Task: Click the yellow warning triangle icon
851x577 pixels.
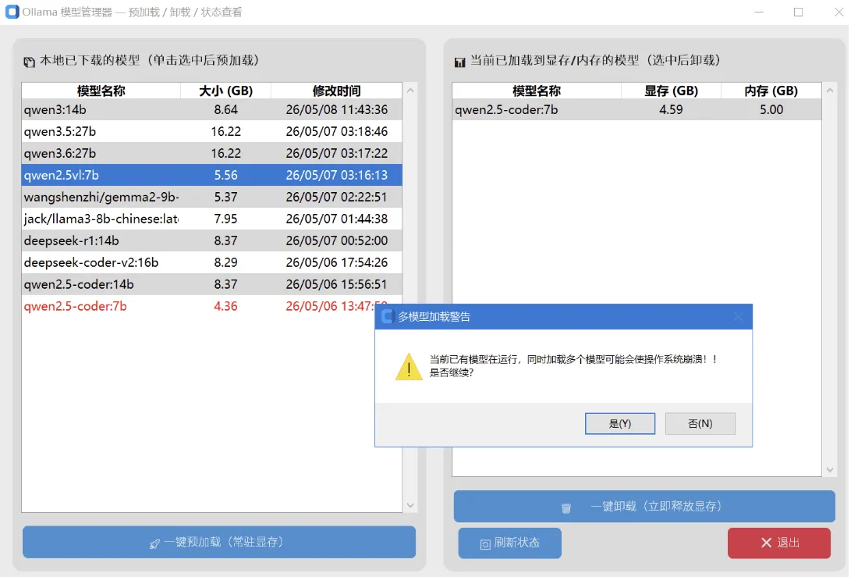Action: (x=409, y=367)
